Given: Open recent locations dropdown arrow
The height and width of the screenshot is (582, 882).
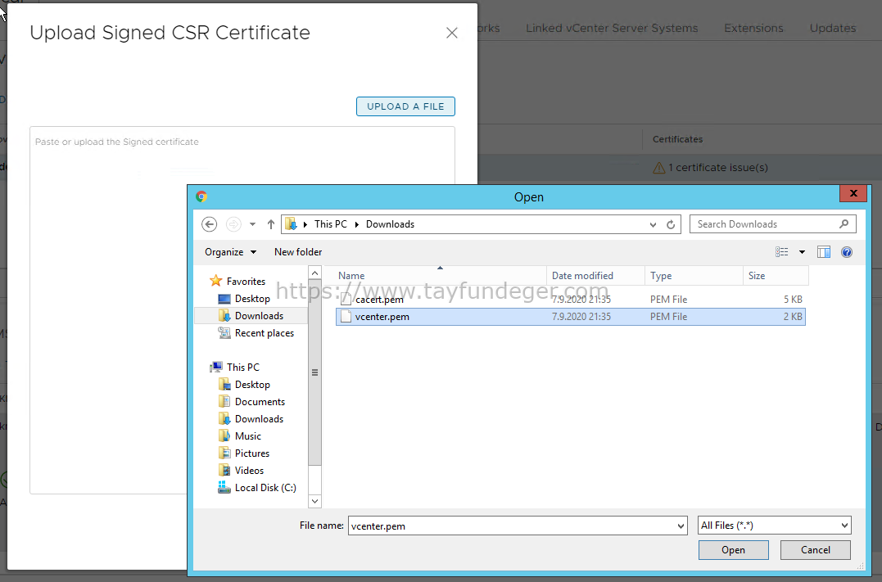Looking at the screenshot, I should 252,224.
